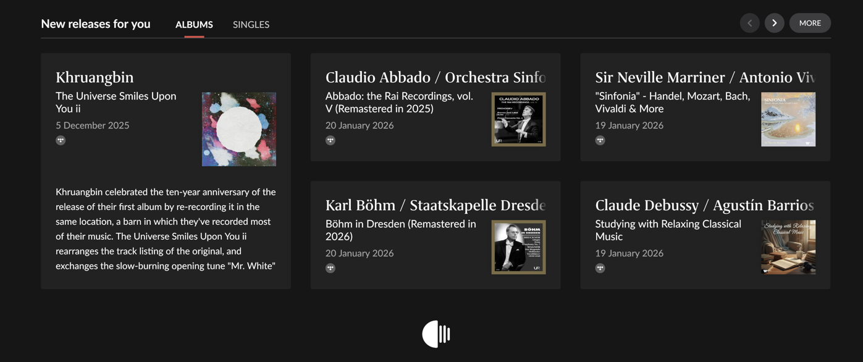The height and width of the screenshot is (362, 863).
Task: Open the Claudio Abbado album cover thumbnail
Action: (518, 119)
